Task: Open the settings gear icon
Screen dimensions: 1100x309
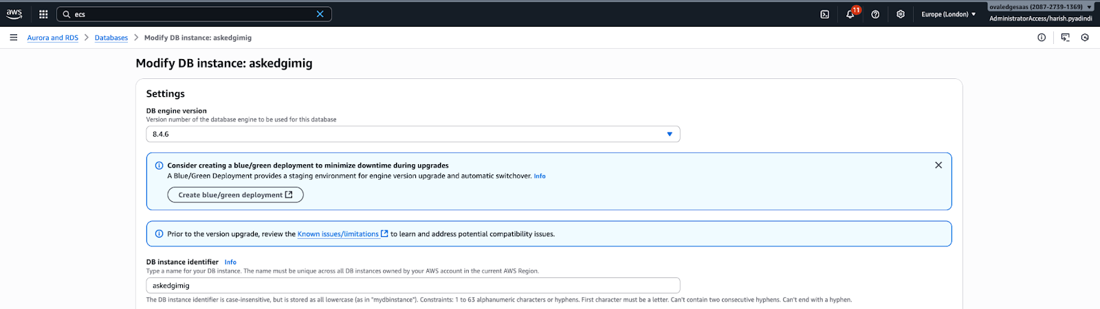Action: (901, 14)
